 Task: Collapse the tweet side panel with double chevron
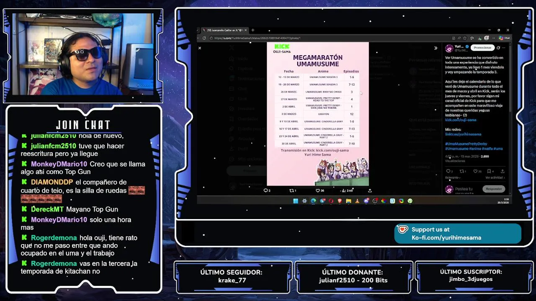pyautogui.click(x=435, y=48)
